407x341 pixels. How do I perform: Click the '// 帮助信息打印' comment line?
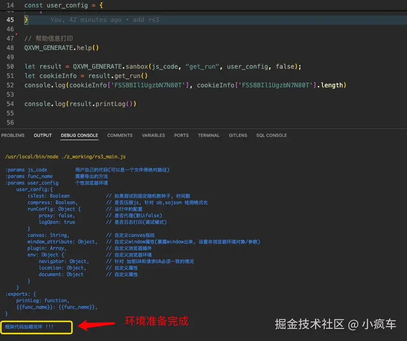(49, 38)
